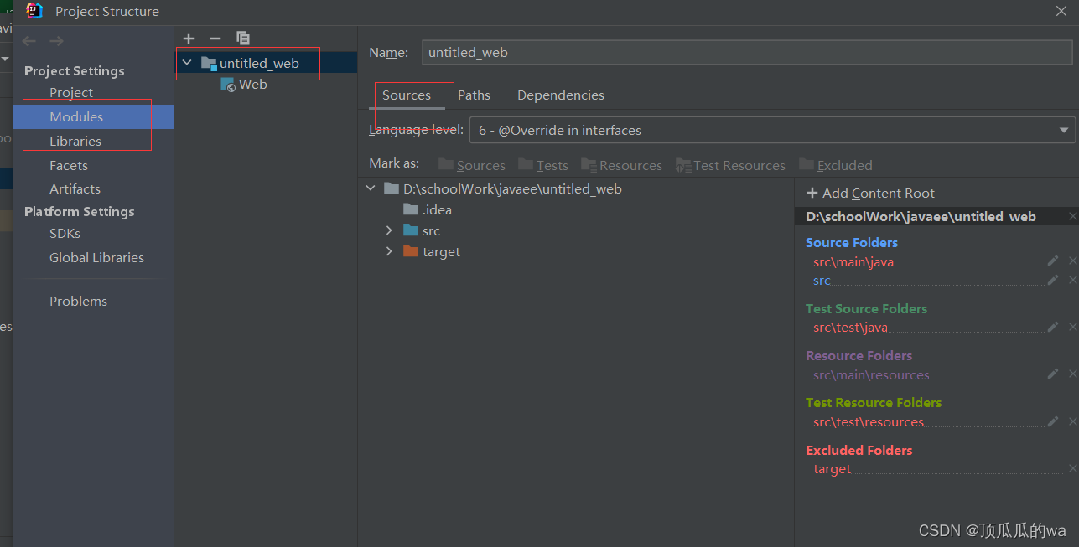Click the back navigation arrow
The height and width of the screenshot is (547, 1079).
click(x=28, y=39)
